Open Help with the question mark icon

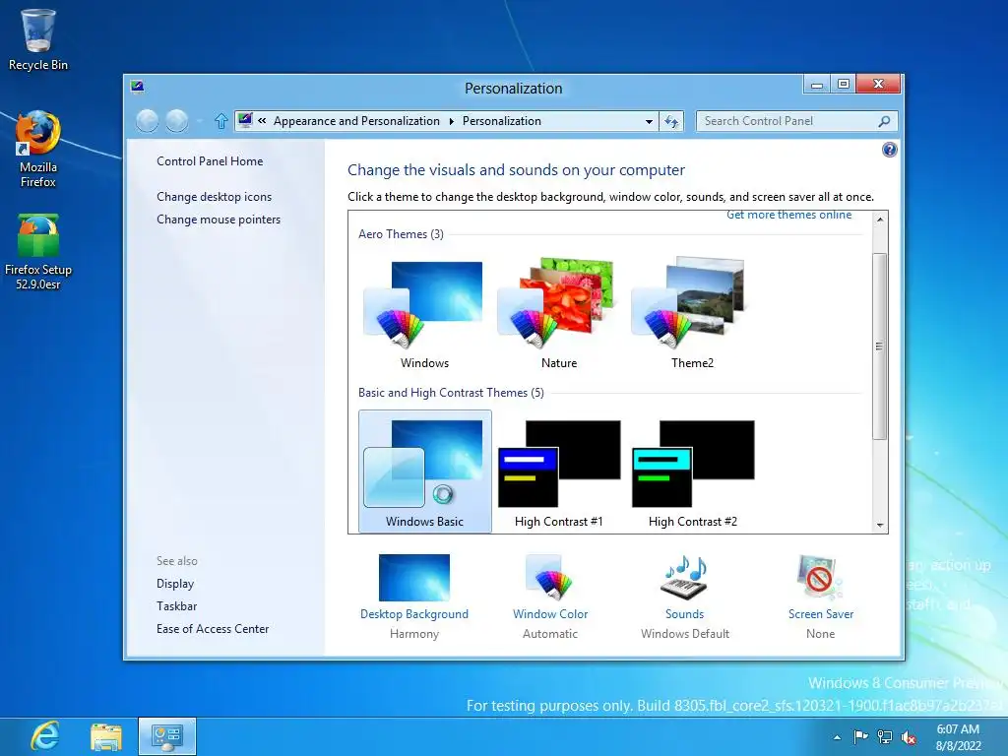pyautogui.click(x=889, y=150)
